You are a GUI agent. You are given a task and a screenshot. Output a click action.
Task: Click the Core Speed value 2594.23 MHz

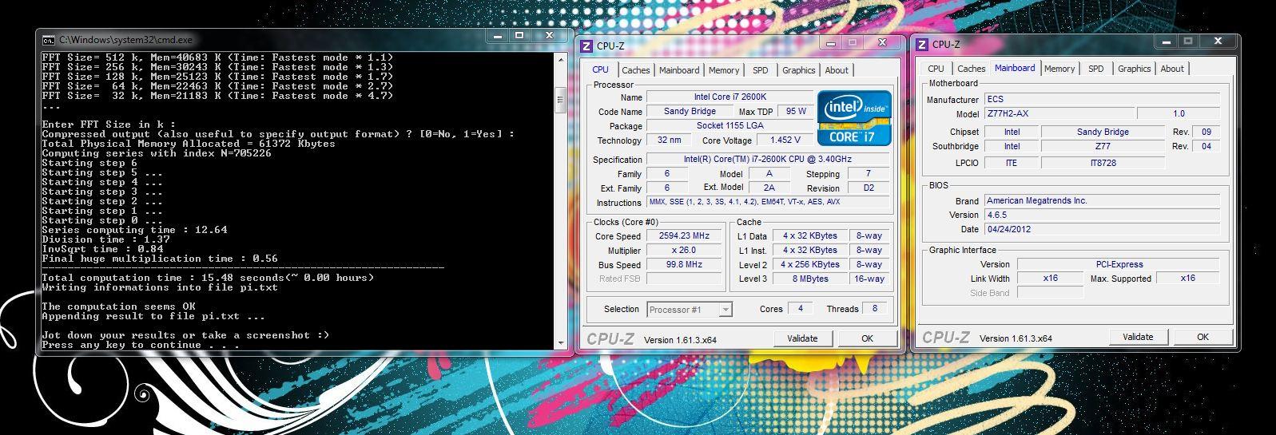[x=684, y=236]
